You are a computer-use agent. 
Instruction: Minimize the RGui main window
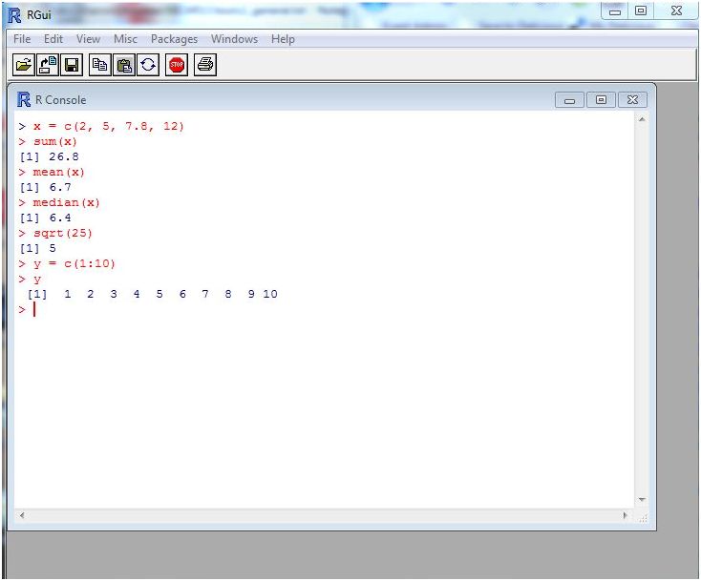tap(615, 11)
